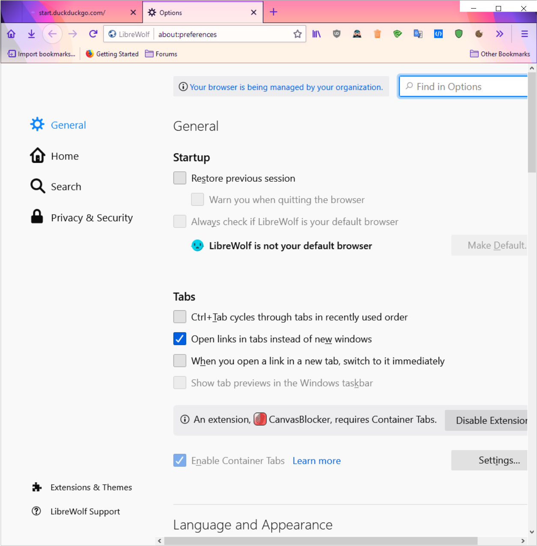Reload the current page
Viewport: 537px width, 546px height.
(x=93, y=34)
